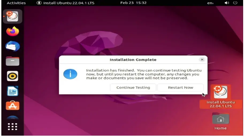Open the Ubuntu installer icon in dock

coord(13,16)
